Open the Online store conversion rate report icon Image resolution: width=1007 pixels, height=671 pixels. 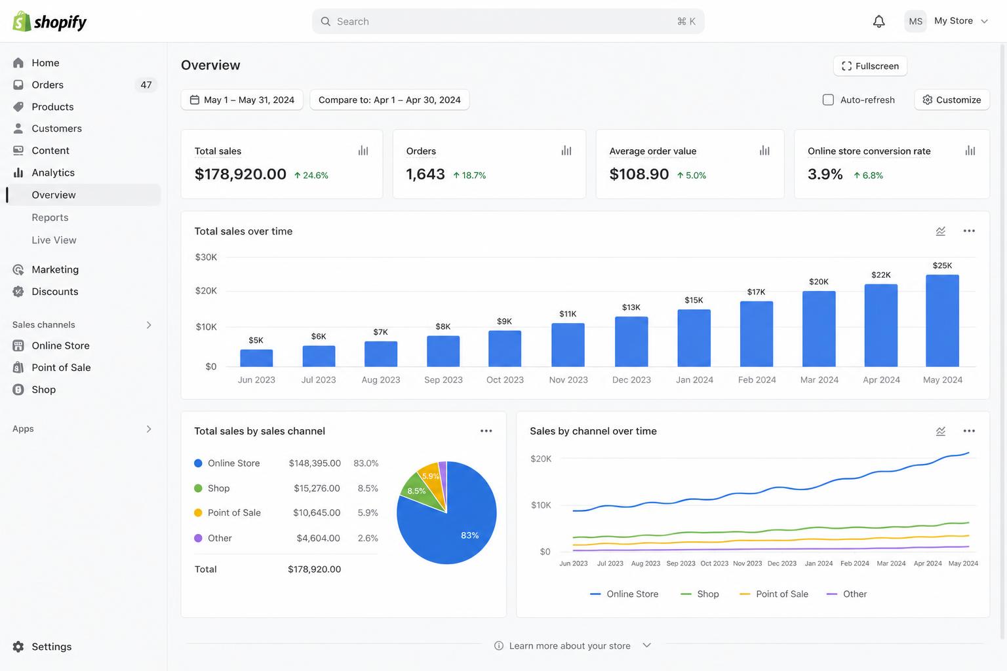(970, 151)
